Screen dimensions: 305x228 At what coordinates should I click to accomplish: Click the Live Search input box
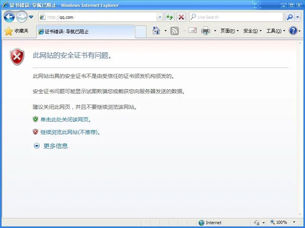click(x=236, y=17)
